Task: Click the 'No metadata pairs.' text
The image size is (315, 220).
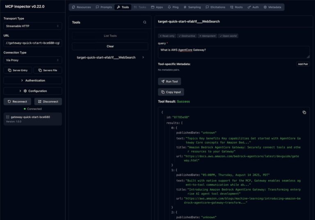Action: (x=169, y=70)
